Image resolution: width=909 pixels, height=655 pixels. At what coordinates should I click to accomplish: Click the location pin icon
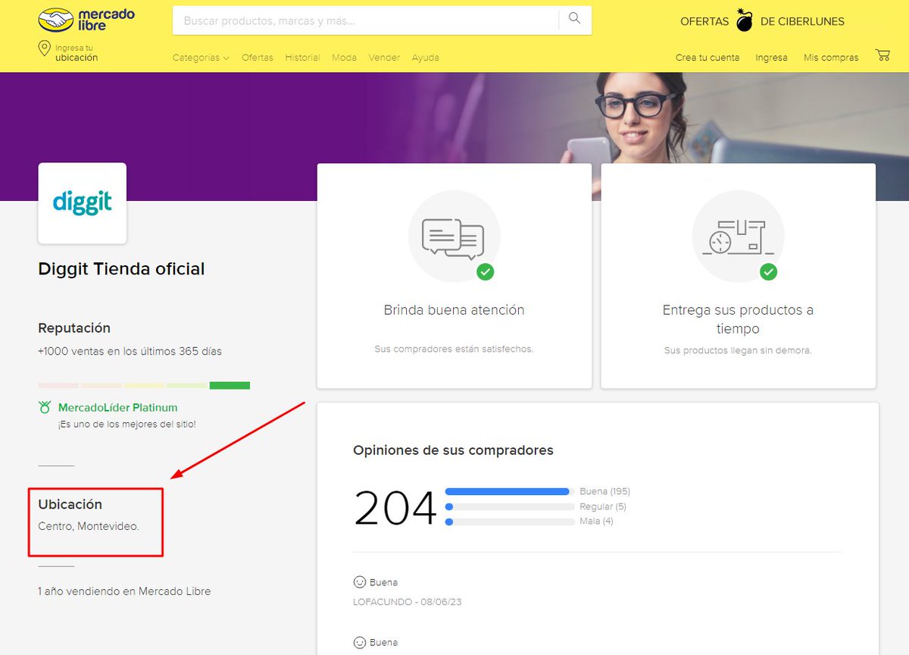[44, 49]
